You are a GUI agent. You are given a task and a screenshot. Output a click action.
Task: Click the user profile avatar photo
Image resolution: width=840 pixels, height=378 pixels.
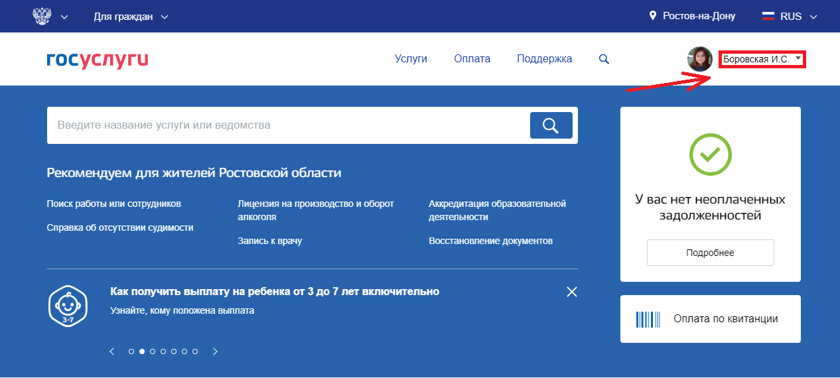[x=699, y=59]
